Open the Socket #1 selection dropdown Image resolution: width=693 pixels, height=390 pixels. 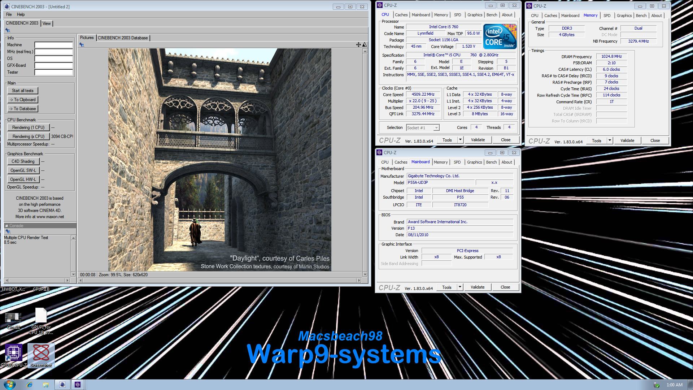click(423, 128)
